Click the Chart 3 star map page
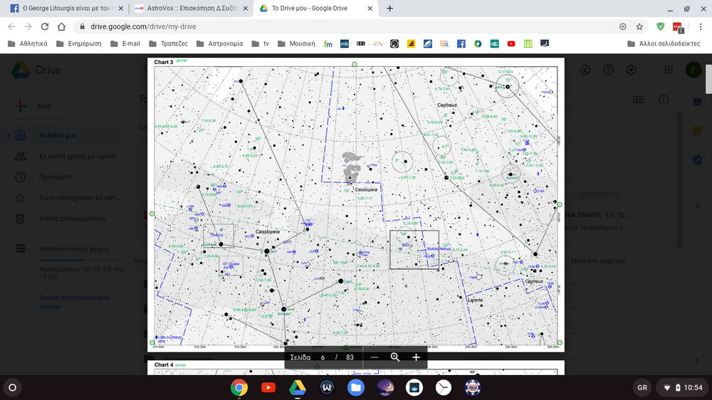The height and width of the screenshot is (400, 712). point(355,204)
